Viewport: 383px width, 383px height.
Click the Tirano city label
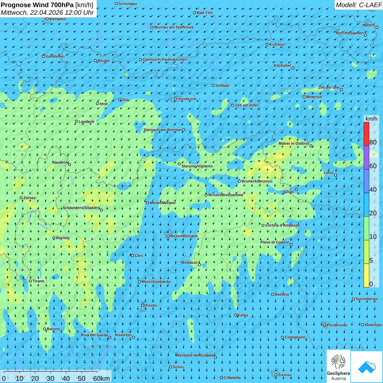(x=38, y=281)
